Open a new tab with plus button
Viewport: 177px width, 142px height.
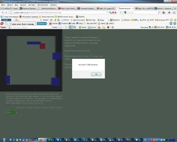pos(175,8)
